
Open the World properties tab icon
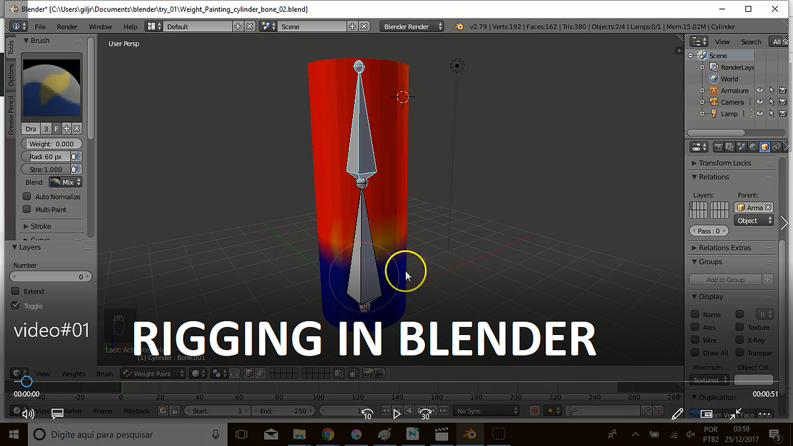(x=753, y=147)
